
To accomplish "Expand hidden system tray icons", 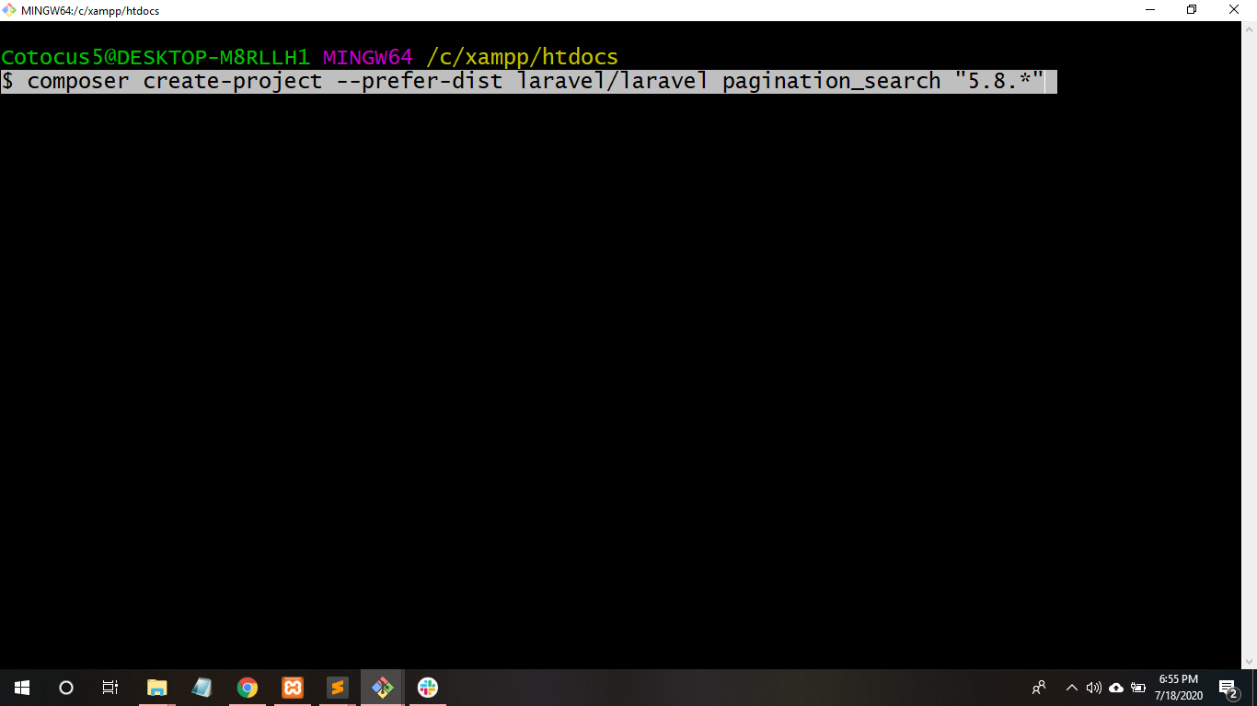I will (x=1071, y=688).
